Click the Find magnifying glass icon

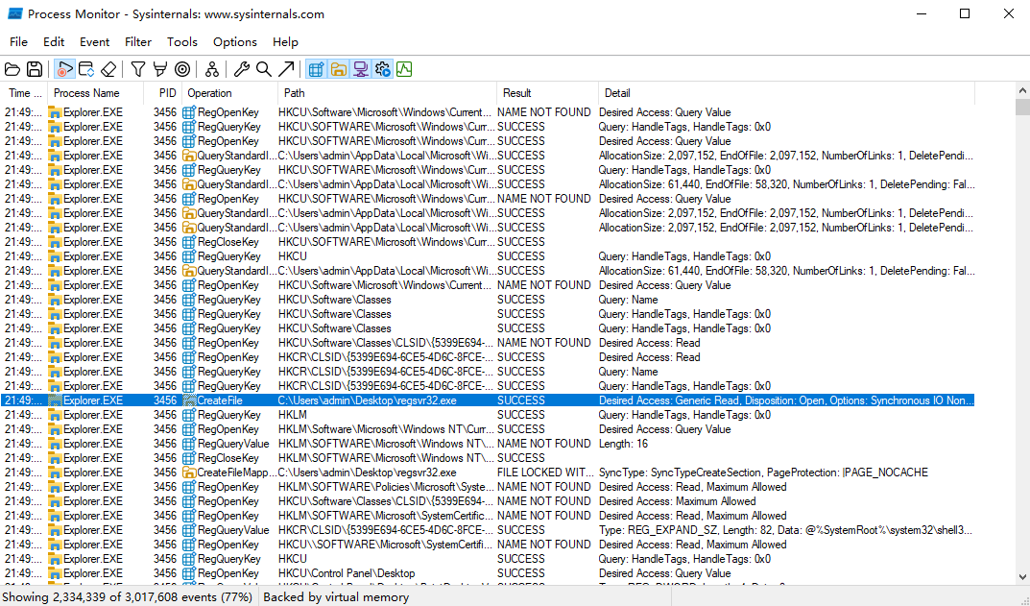(x=264, y=69)
